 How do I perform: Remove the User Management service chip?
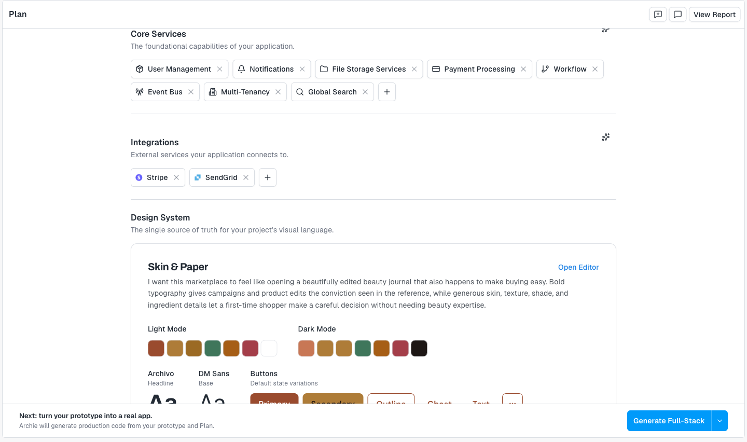[x=220, y=69]
